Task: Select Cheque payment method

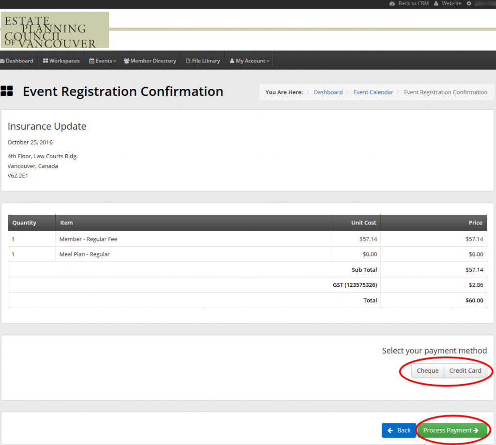Action: (x=427, y=371)
